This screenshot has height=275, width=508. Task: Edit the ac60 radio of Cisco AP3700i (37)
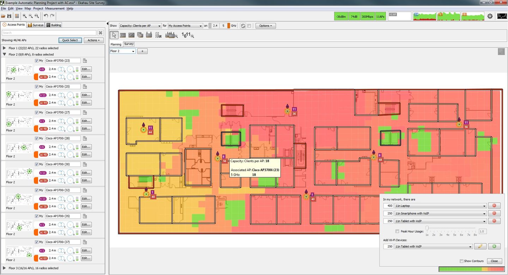(x=86, y=258)
